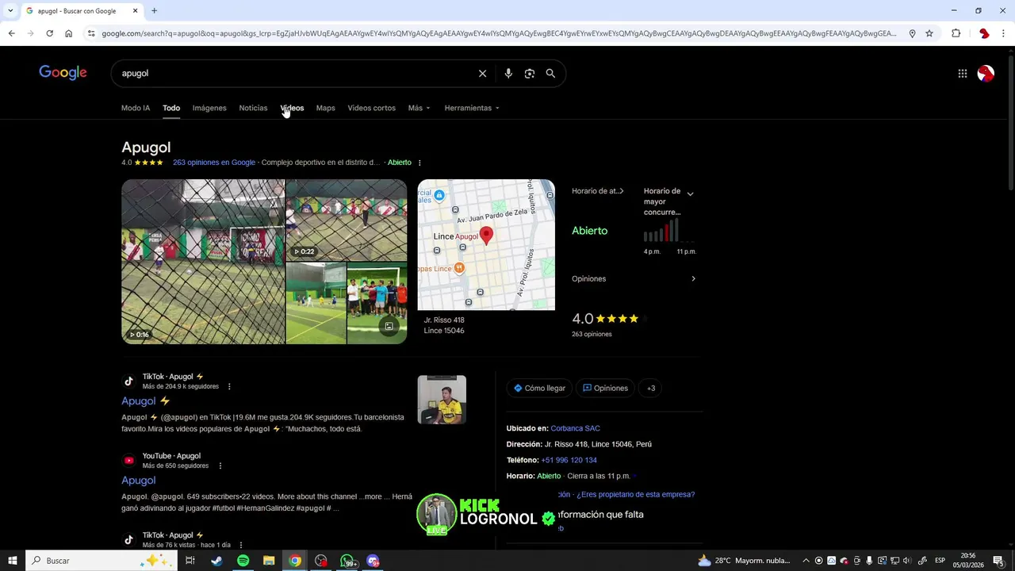Viewport: 1015px width, 571px height.
Task: Select the Todo results tab
Action: (171, 108)
